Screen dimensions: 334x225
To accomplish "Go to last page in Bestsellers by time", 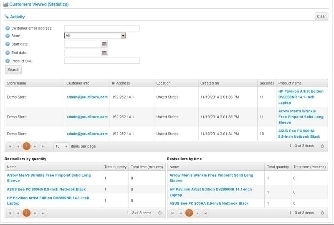I will (205, 213).
